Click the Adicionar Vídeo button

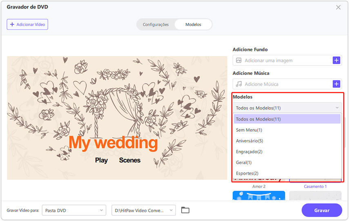[27, 25]
